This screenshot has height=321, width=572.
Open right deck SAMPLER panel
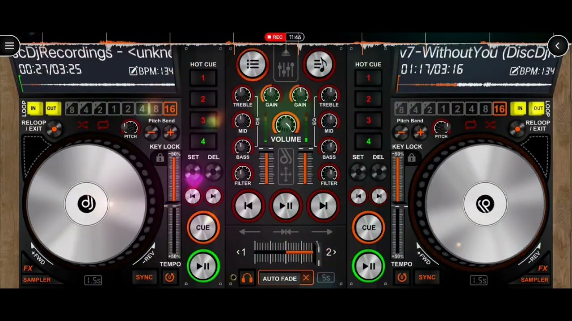point(534,280)
